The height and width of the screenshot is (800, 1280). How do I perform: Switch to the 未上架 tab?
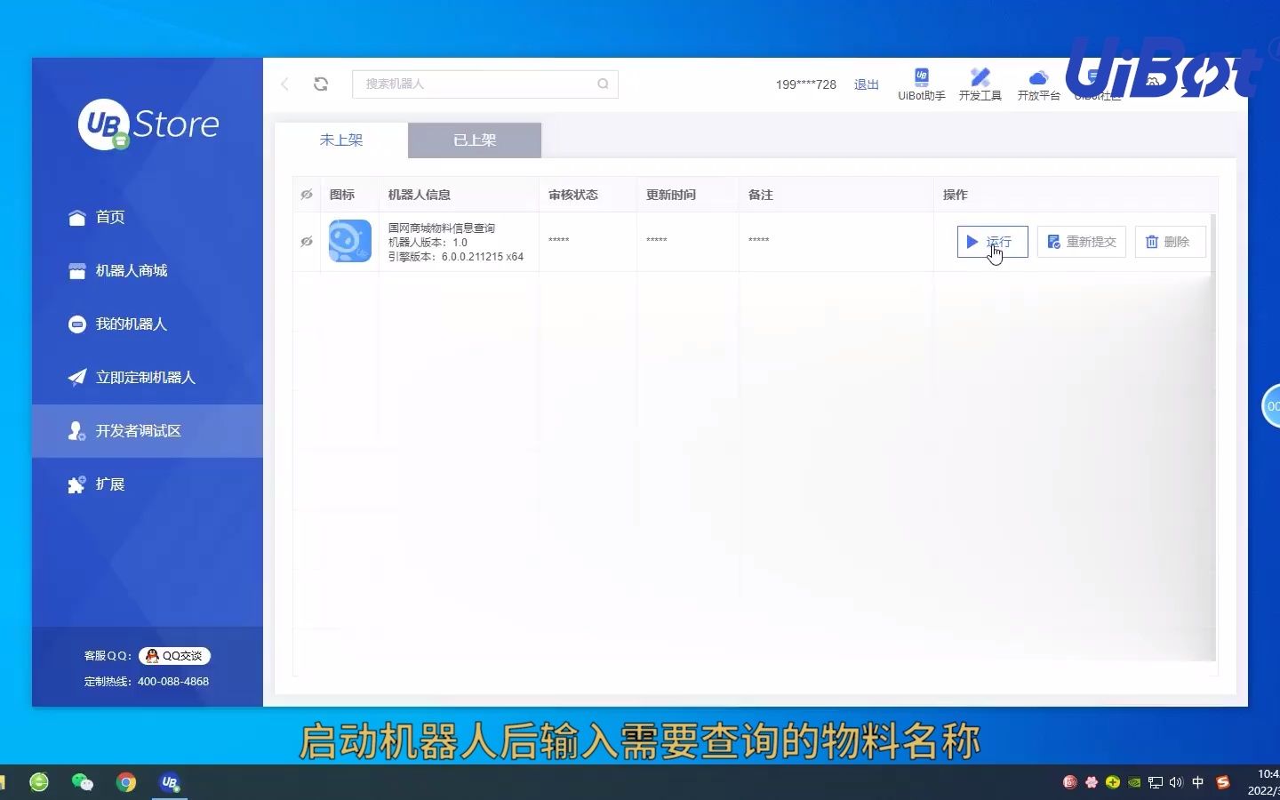(x=341, y=140)
